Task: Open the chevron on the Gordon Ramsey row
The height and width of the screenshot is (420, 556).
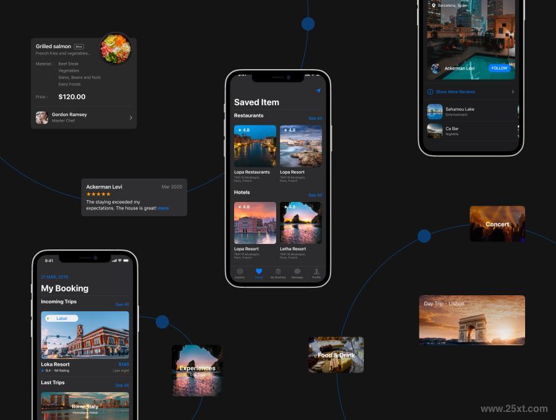Action: [131, 118]
